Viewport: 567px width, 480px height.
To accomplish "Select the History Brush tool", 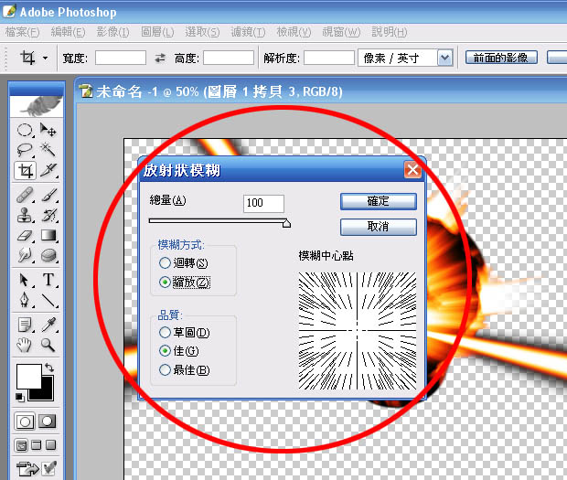I will 48,215.
